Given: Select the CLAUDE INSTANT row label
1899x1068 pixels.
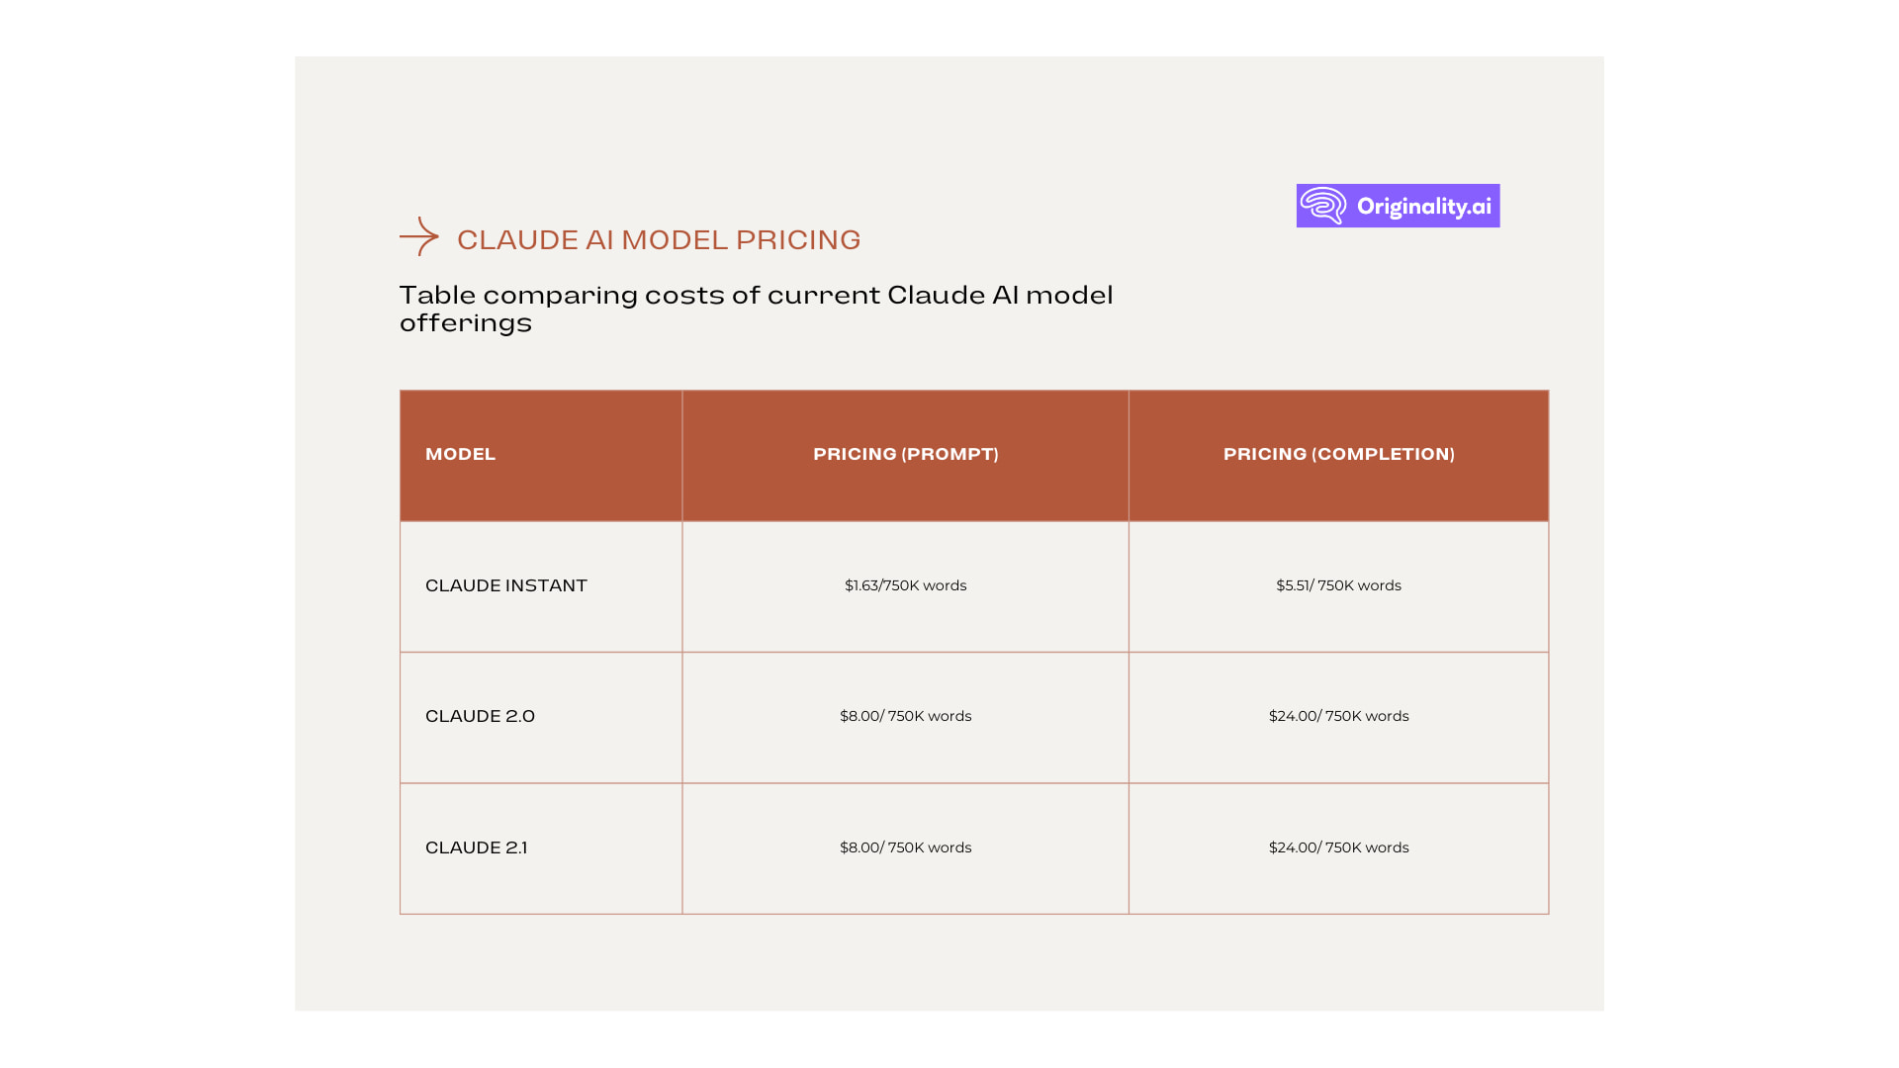Looking at the screenshot, I should 505,585.
